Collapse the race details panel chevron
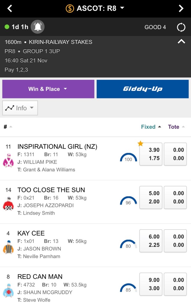Viewport: 191px width, 307px height. click(181, 42)
